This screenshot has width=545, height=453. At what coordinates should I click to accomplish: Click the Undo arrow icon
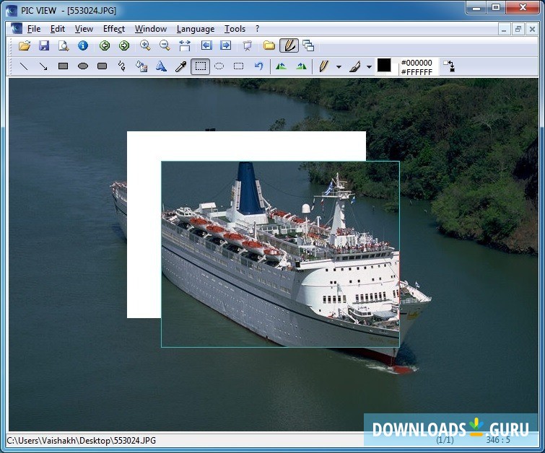258,66
